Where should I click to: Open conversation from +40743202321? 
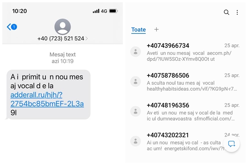[183, 141]
